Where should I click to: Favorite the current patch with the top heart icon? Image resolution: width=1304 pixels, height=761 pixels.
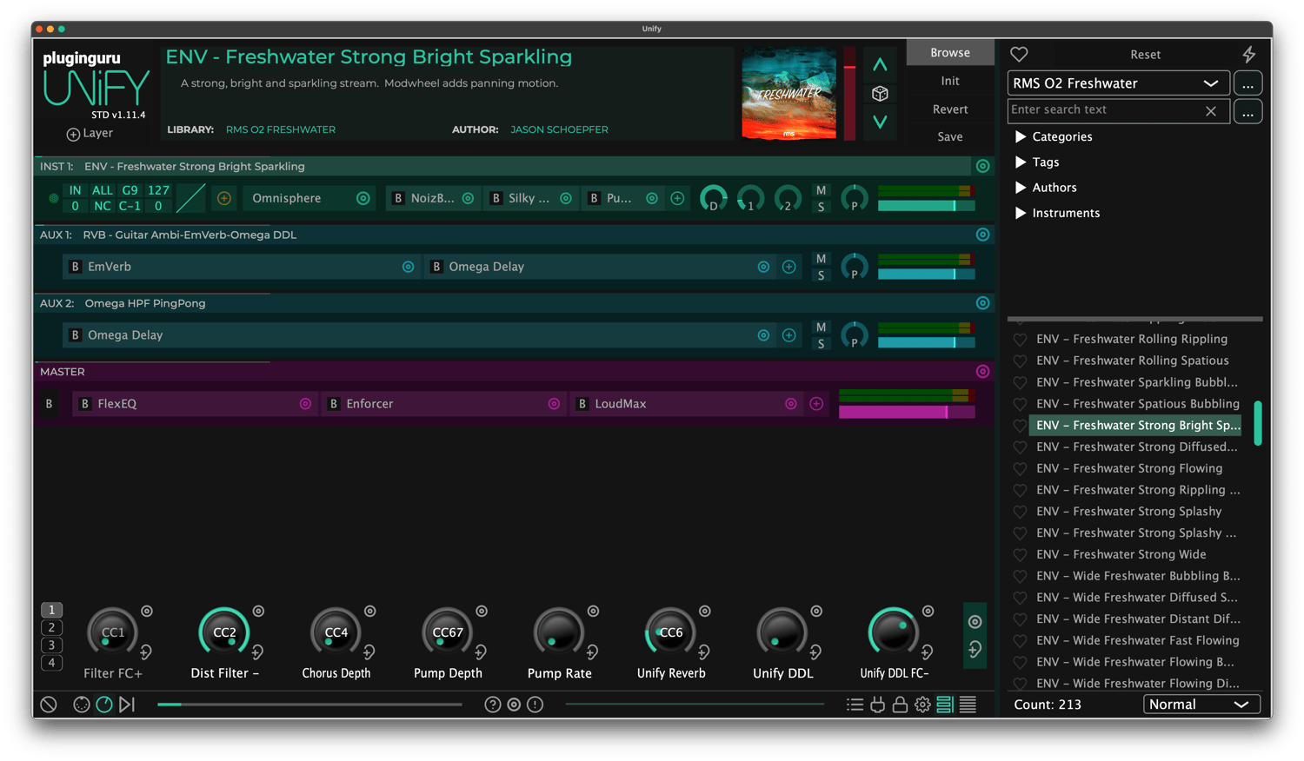pos(1019,54)
